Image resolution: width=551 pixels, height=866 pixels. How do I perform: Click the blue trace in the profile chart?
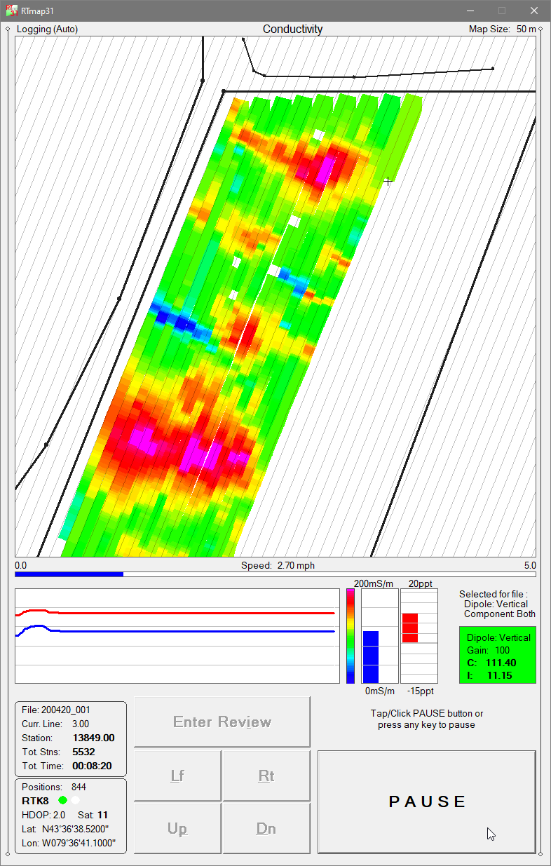pos(175,631)
